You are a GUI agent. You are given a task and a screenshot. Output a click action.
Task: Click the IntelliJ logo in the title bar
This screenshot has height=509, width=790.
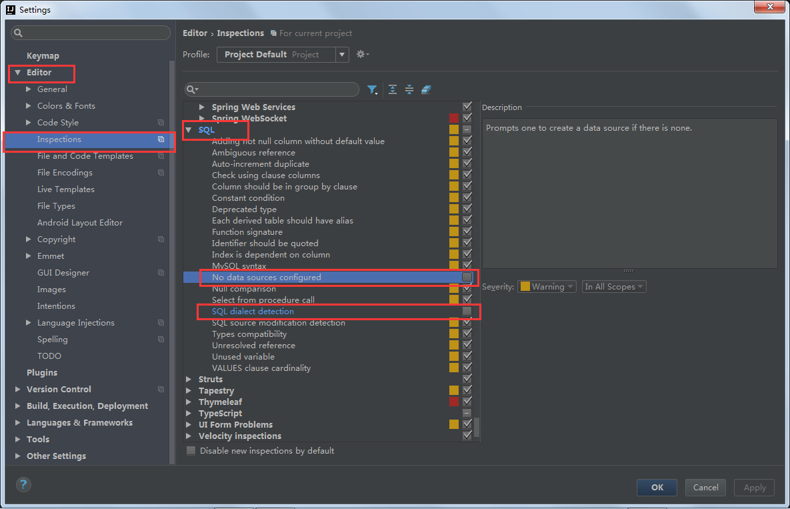(x=10, y=9)
